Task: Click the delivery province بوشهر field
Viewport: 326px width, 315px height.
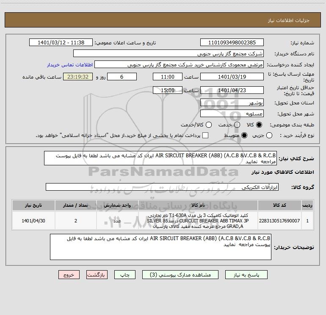Action: (232, 103)
